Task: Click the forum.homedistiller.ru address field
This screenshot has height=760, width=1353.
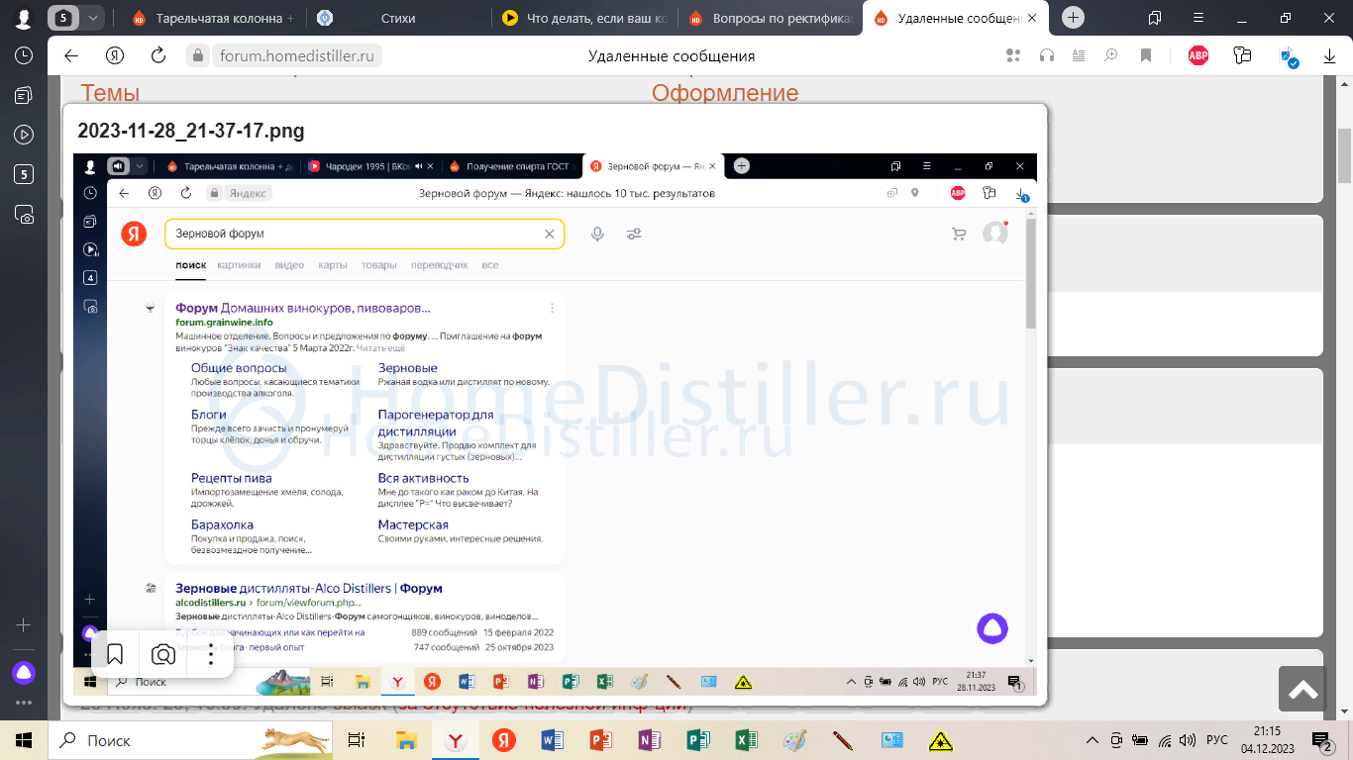Action: (x=296, y=56)
